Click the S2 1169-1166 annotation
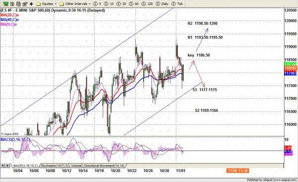Screen dimensions: 298x182 [x=207, y=110]
